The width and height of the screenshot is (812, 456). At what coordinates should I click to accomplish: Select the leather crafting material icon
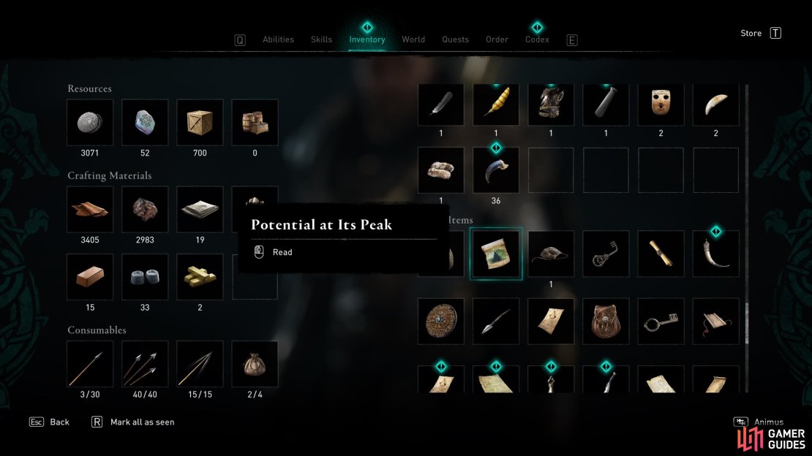[x=90, y=210]
